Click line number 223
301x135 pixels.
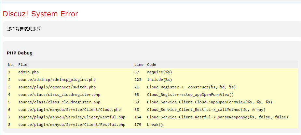[x=138, y=80]
